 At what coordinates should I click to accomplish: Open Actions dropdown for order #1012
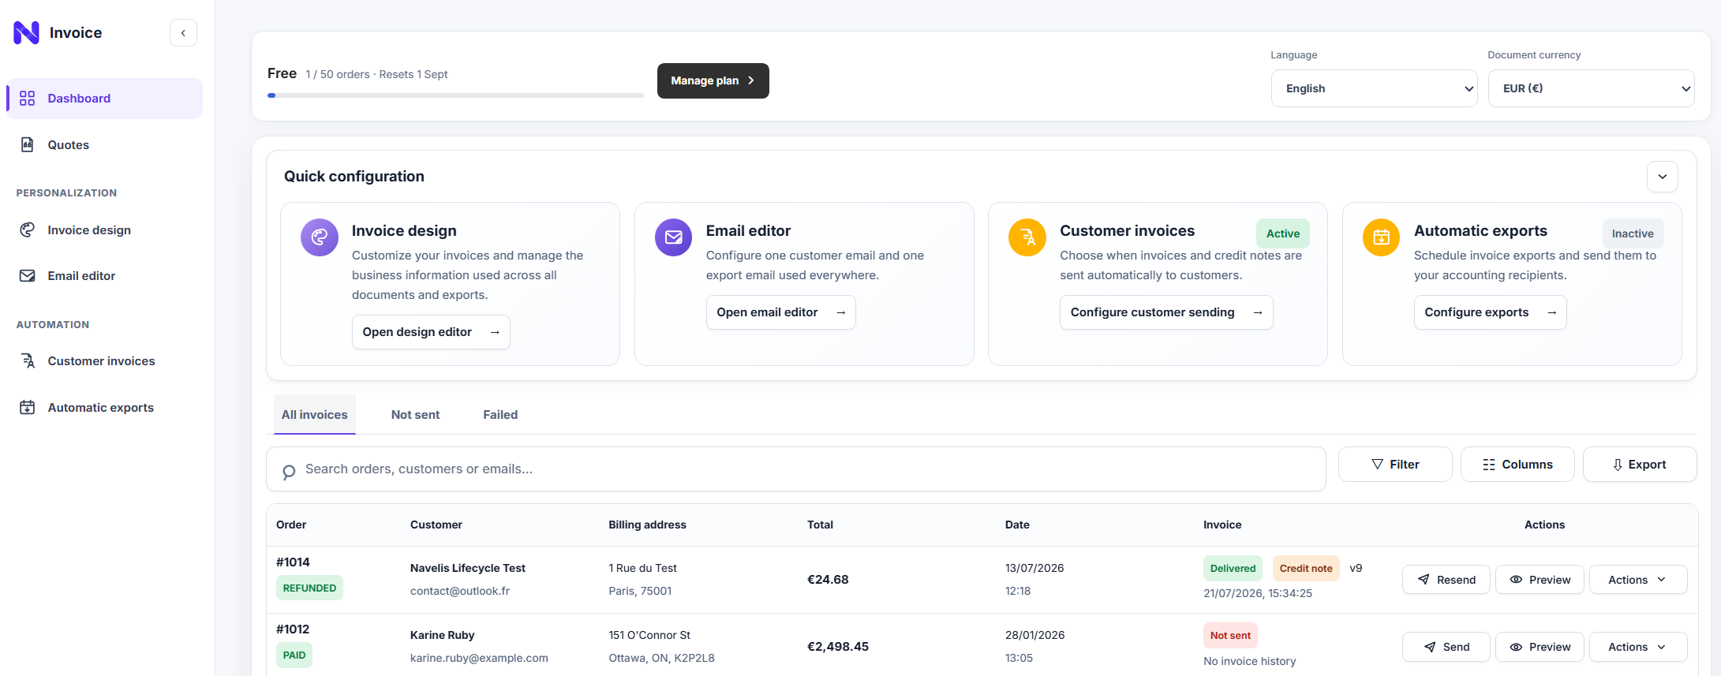(x=1638, y=647)
